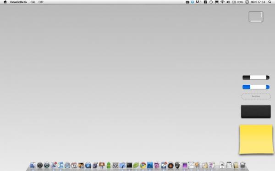Image resolution: width=275 pixels, height=171 pixels.
Task: Click the clock showing Wed 12:34
Action: (x=258, y=2)
